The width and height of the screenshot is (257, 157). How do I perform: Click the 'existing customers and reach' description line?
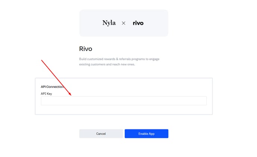(107, 64)
